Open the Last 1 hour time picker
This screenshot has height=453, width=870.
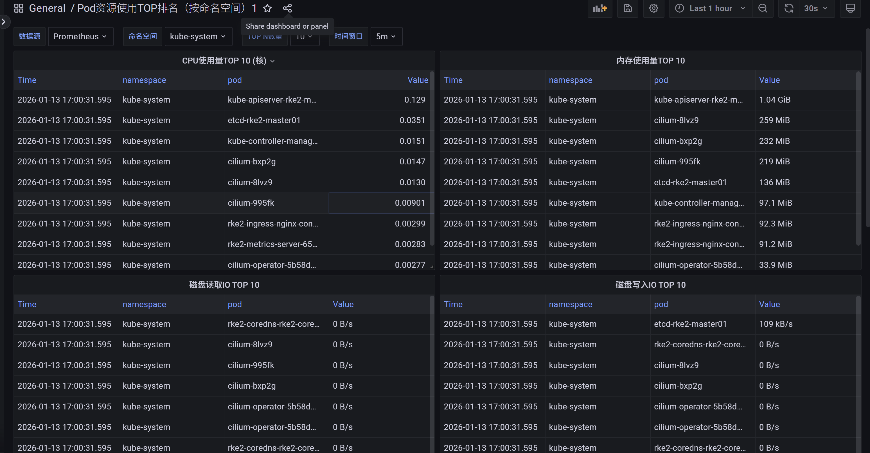(711, 8)
